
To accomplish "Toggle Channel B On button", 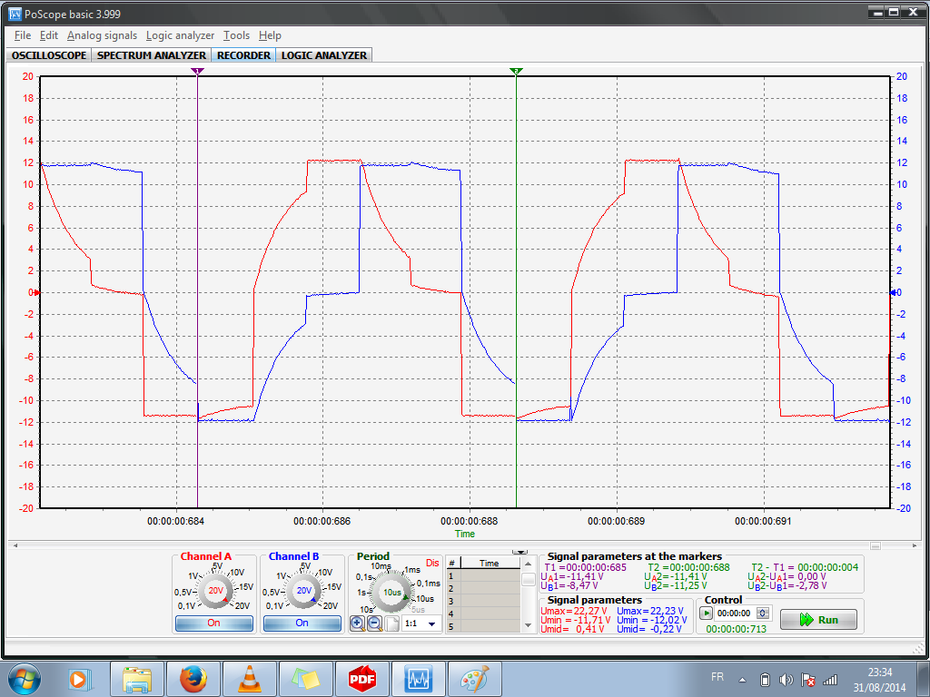I will coord(302,623).
